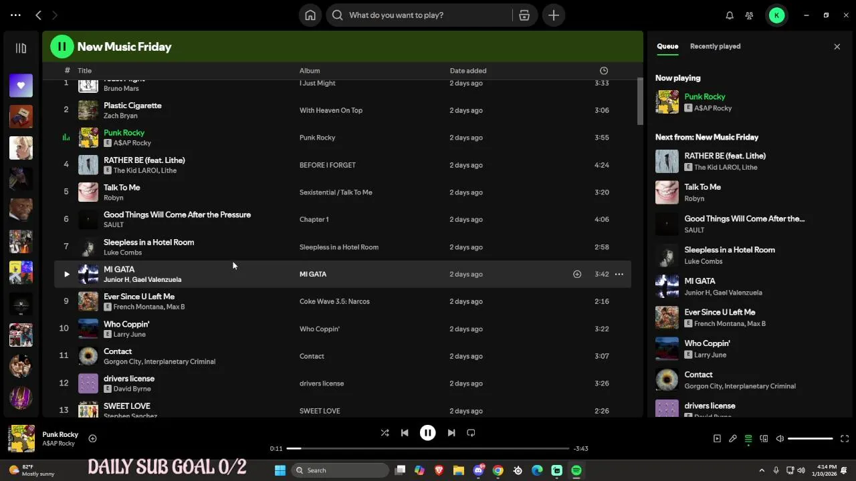Mute with the volume speaker icon

point(780,439)
